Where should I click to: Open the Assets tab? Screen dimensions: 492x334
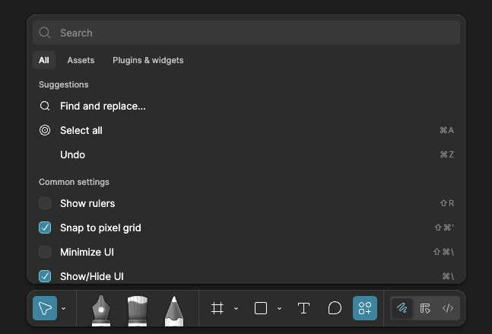[81, 60]
